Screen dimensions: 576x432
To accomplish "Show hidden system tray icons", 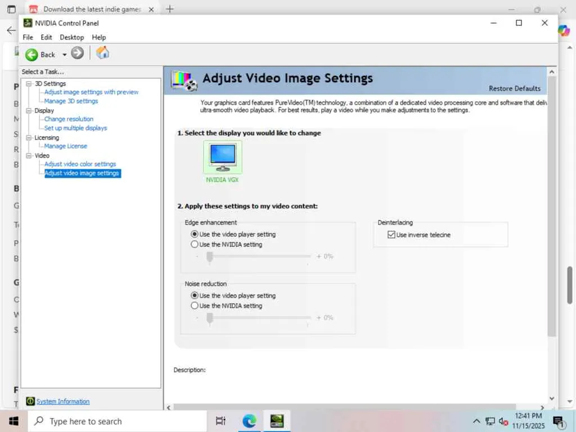I will pos(476,421).
